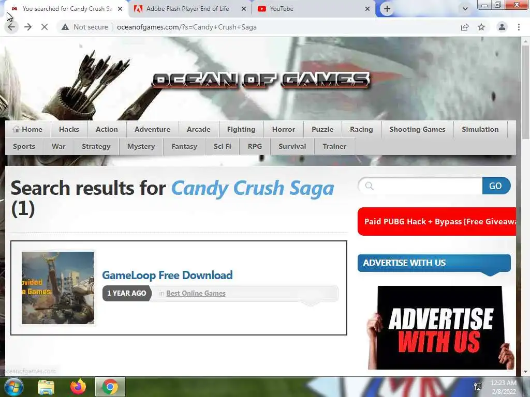Screen dimensions: 530x397
Task: Open the War category
Action: point(58,146)
